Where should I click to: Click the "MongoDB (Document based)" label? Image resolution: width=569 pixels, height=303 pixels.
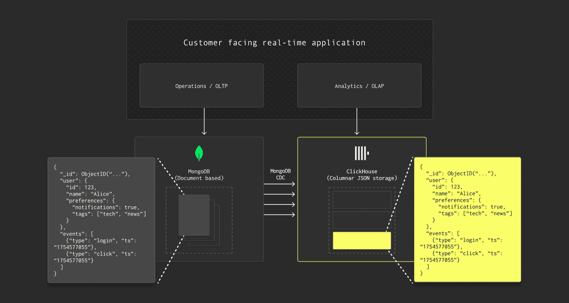pos(199,175)
